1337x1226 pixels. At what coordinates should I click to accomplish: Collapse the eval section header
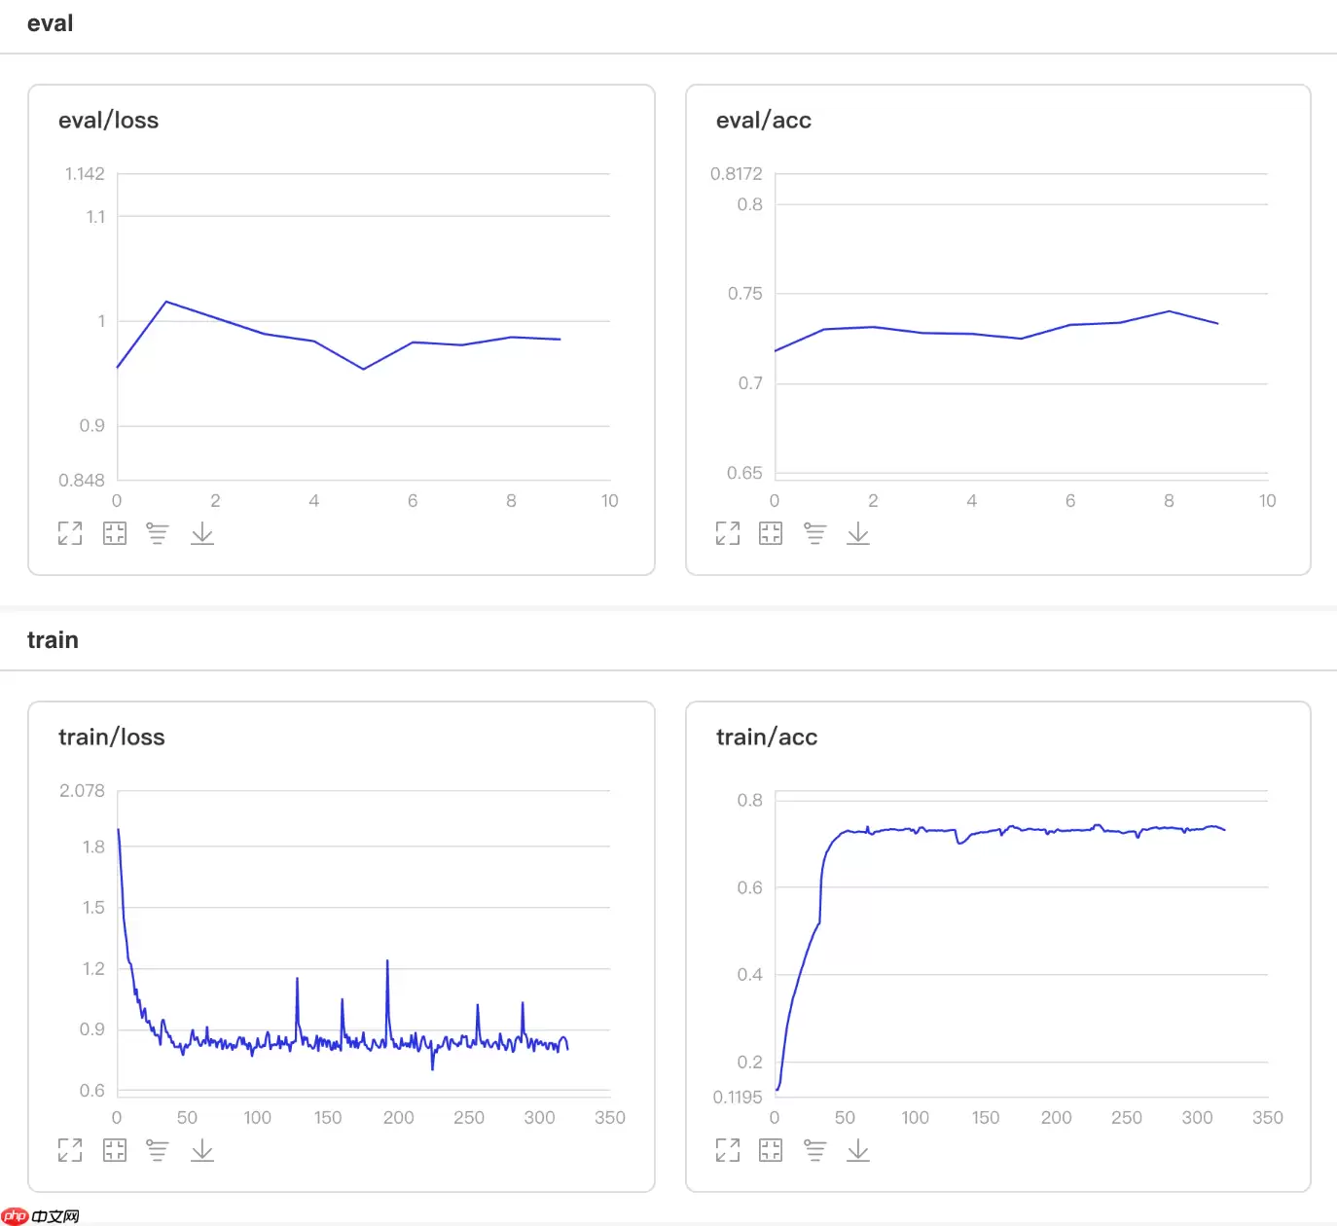click(51, 23)
